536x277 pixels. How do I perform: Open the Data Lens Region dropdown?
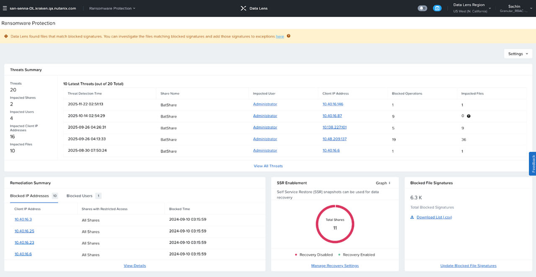(472, 8)
